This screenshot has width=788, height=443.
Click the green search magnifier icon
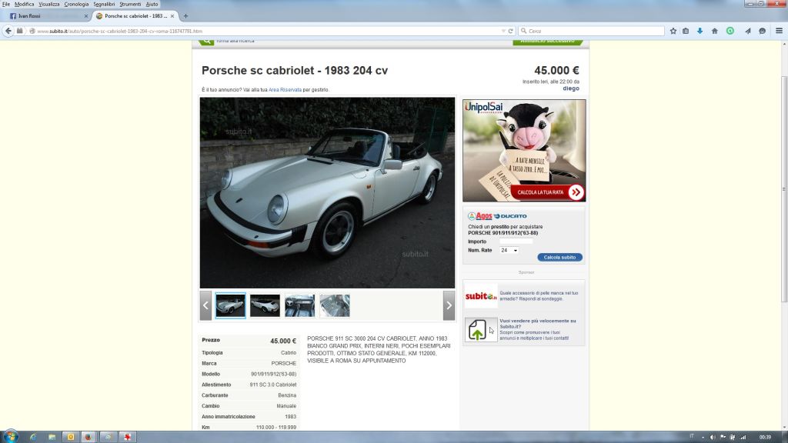click(x=205, y=42)
